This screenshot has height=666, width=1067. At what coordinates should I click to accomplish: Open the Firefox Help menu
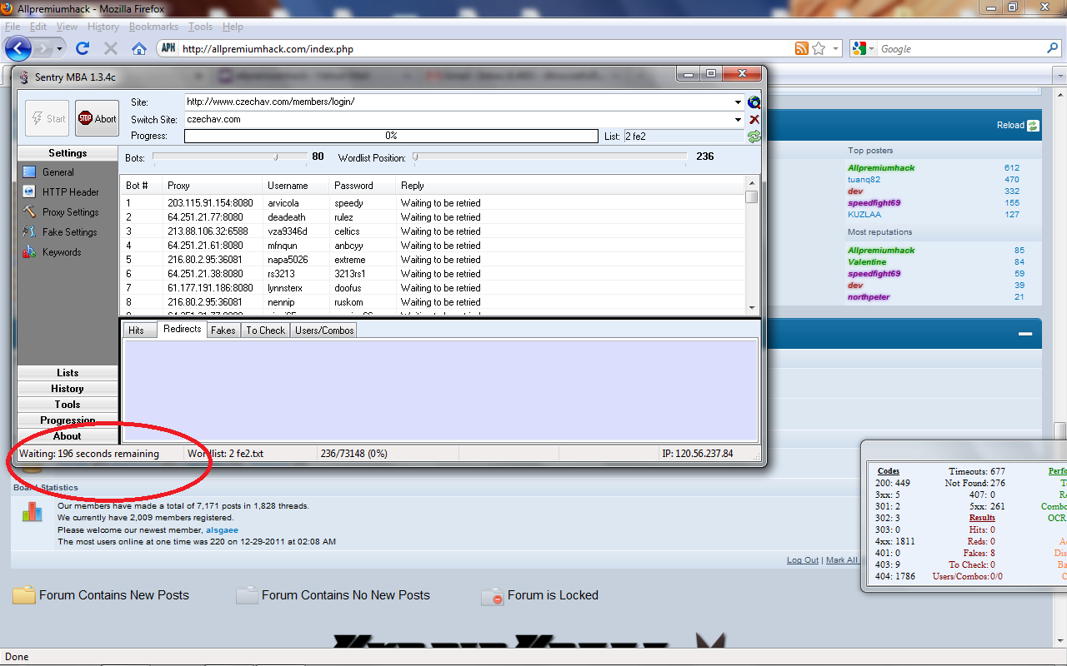click(x=233, y=27)
